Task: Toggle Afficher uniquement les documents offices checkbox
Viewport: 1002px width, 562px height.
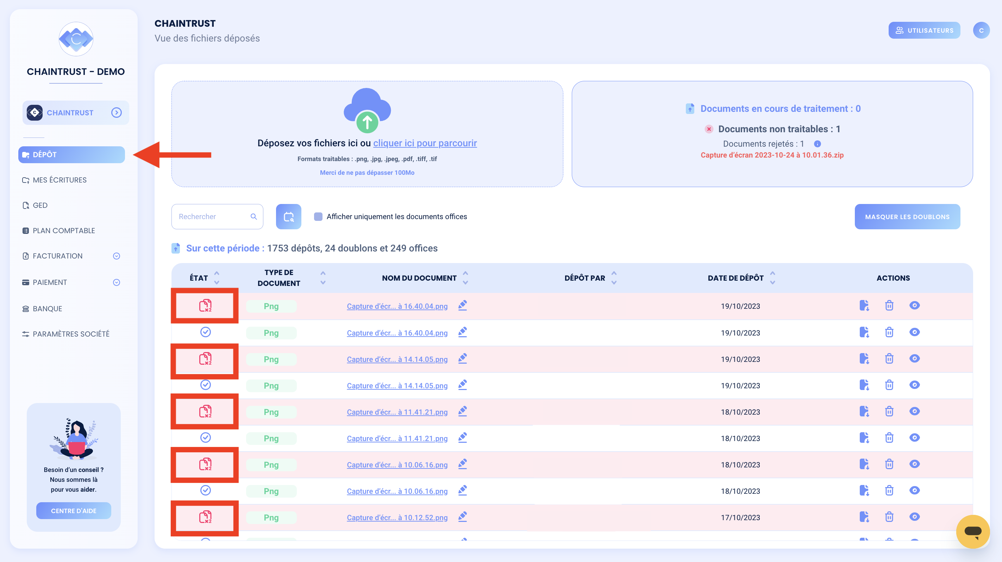Action: pyautogui.click(x=318, y=217)
